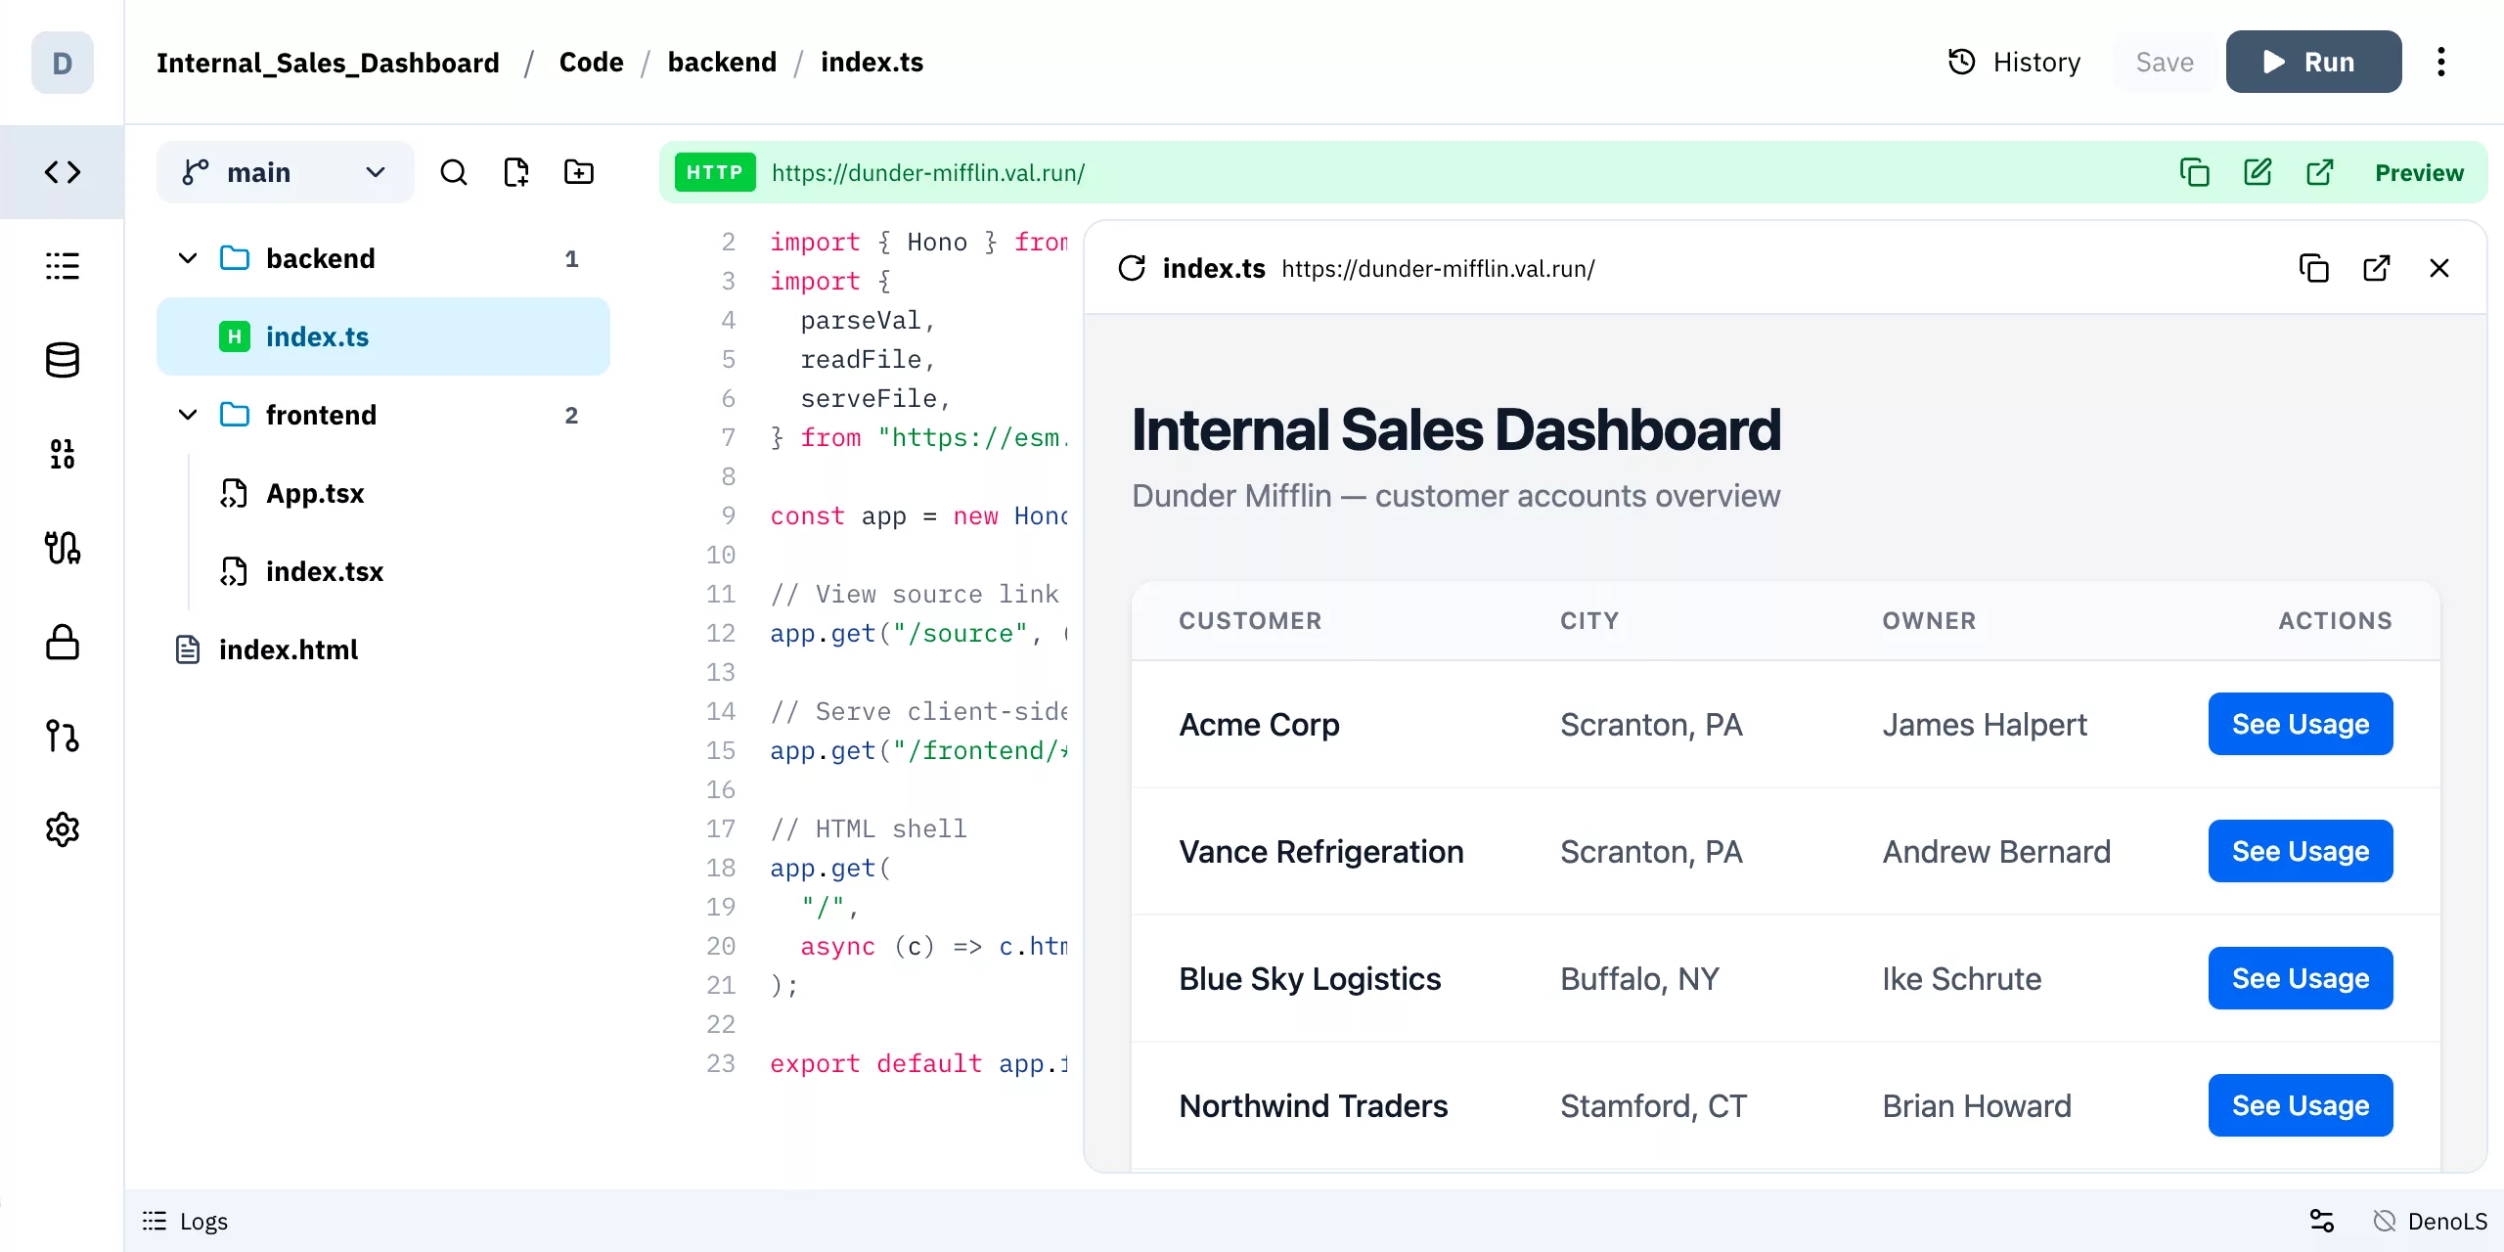This screenshot has width=2504, height=1252.
Task: Open the environment variables lock icon
Action: [x=62, y=642]
